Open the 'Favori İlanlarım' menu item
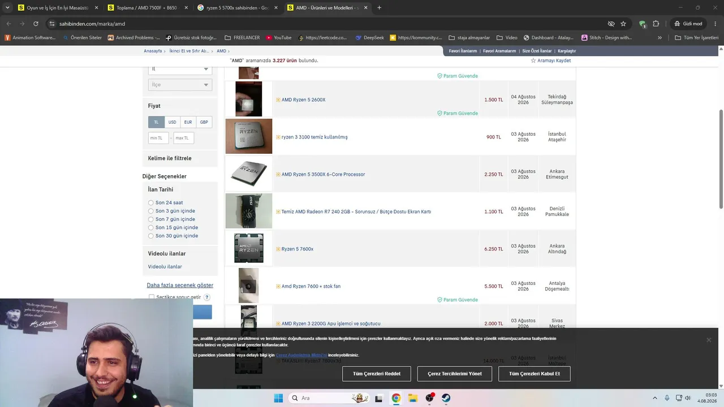The height and width of the screenshot is (407, 724). [x=463, y=51]
